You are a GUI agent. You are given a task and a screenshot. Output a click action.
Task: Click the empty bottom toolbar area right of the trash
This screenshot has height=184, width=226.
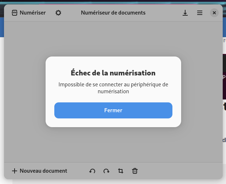pyautogui.click(x=179, y=171)
